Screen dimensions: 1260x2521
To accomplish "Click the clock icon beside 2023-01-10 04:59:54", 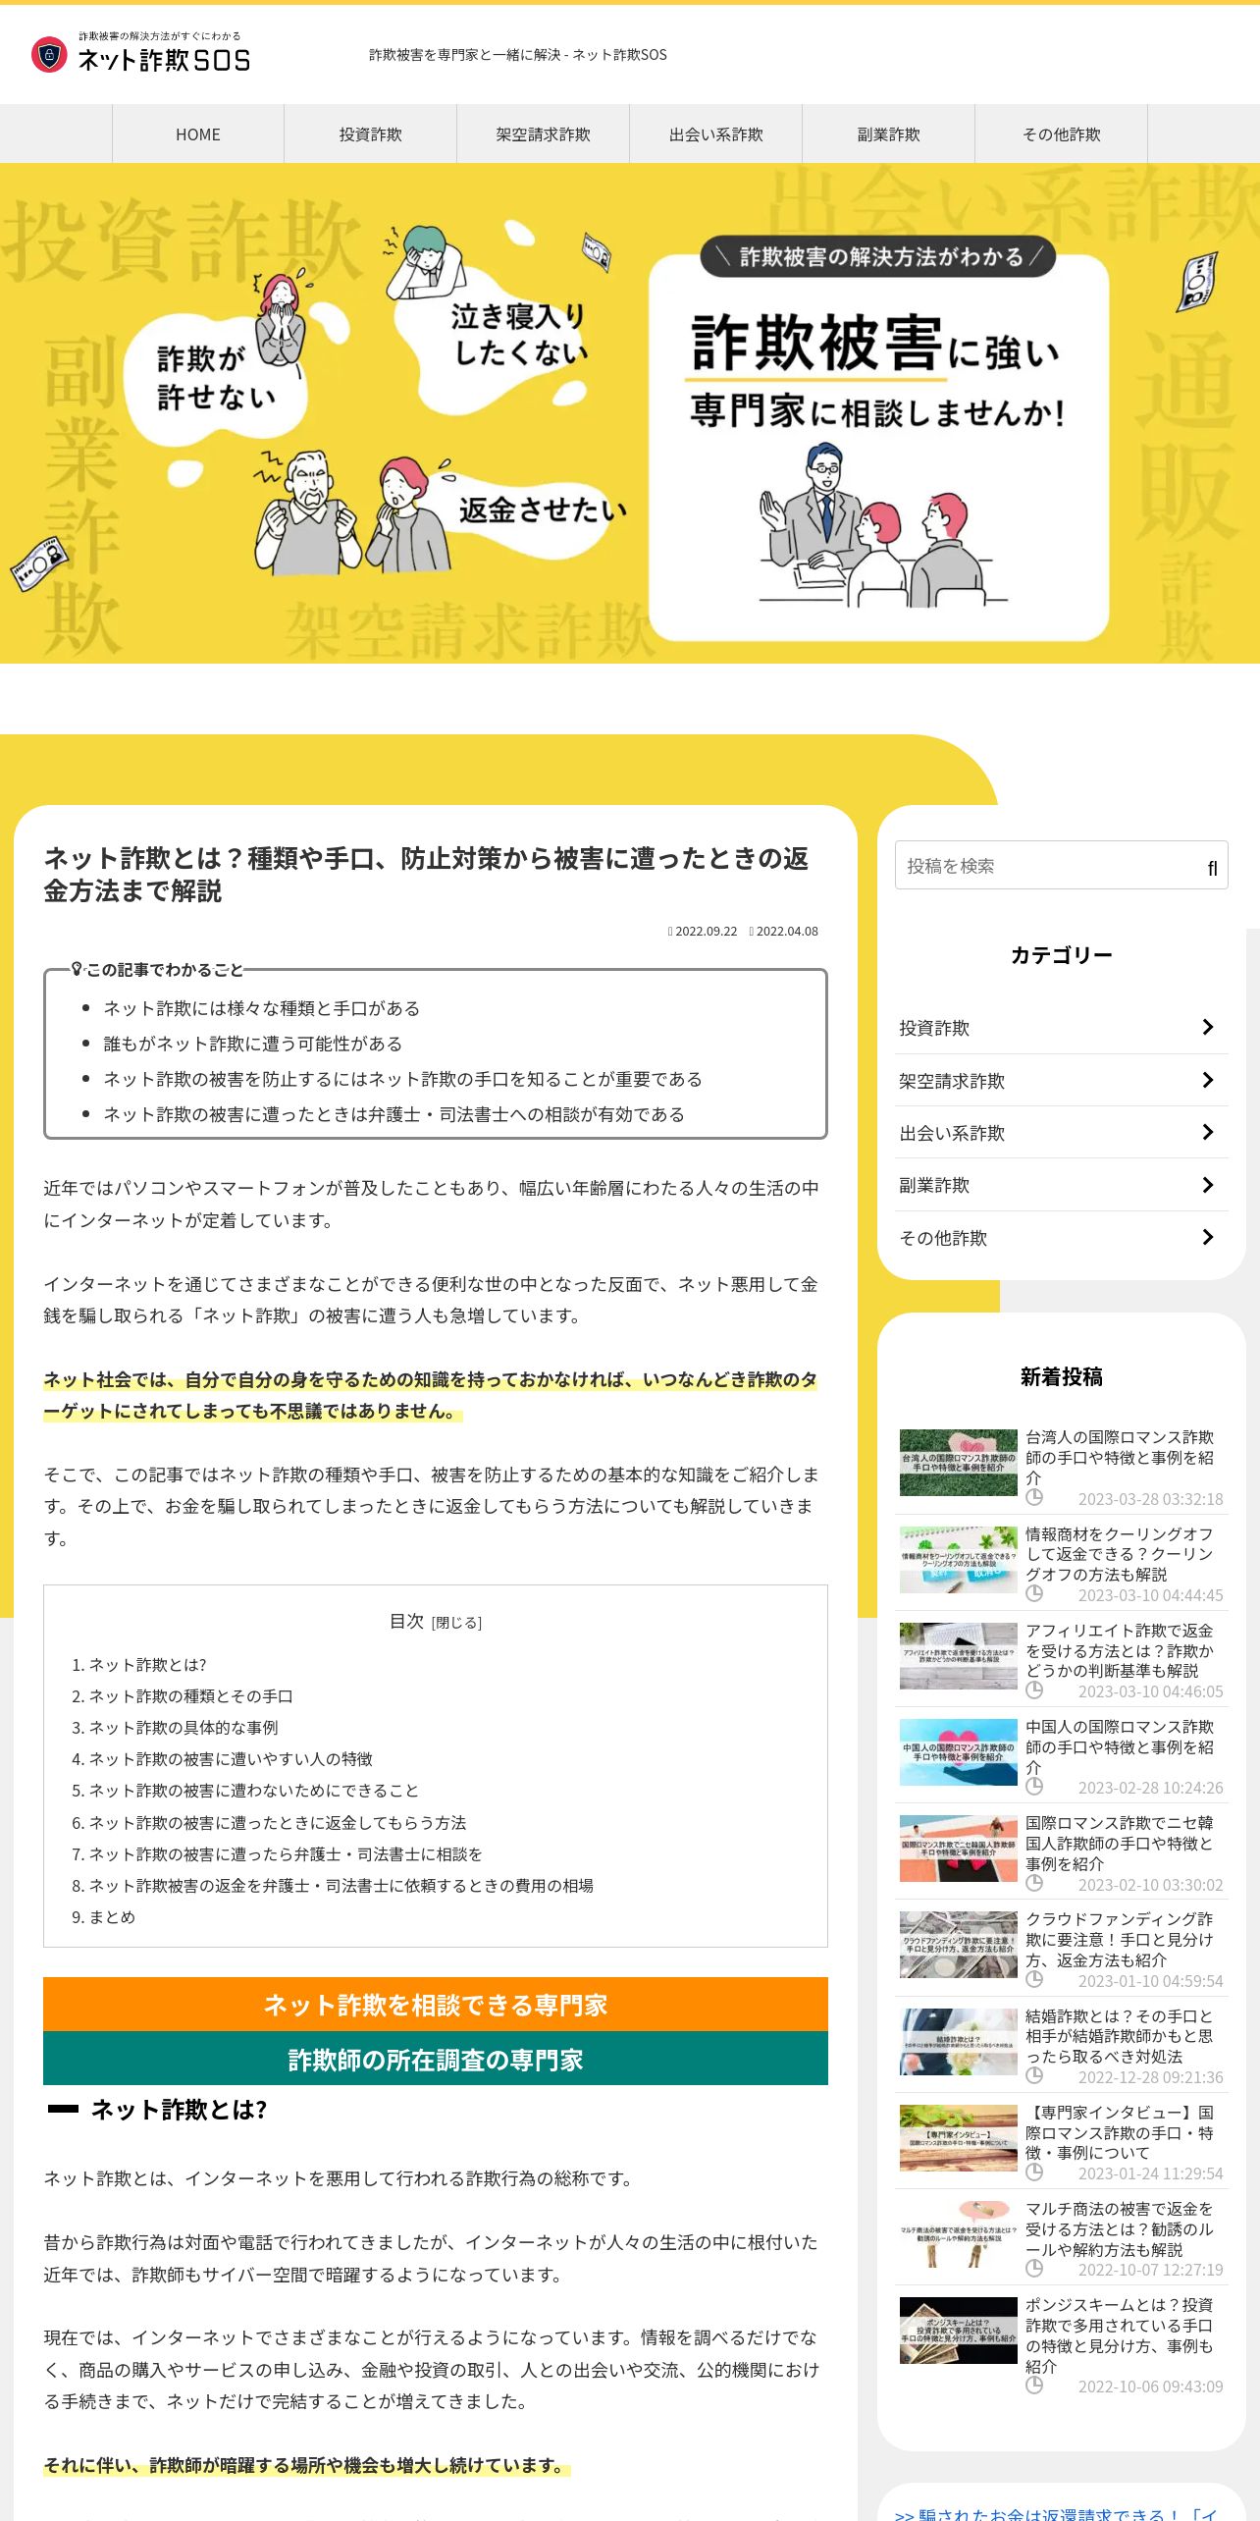I will (x=1034, y=1980).
